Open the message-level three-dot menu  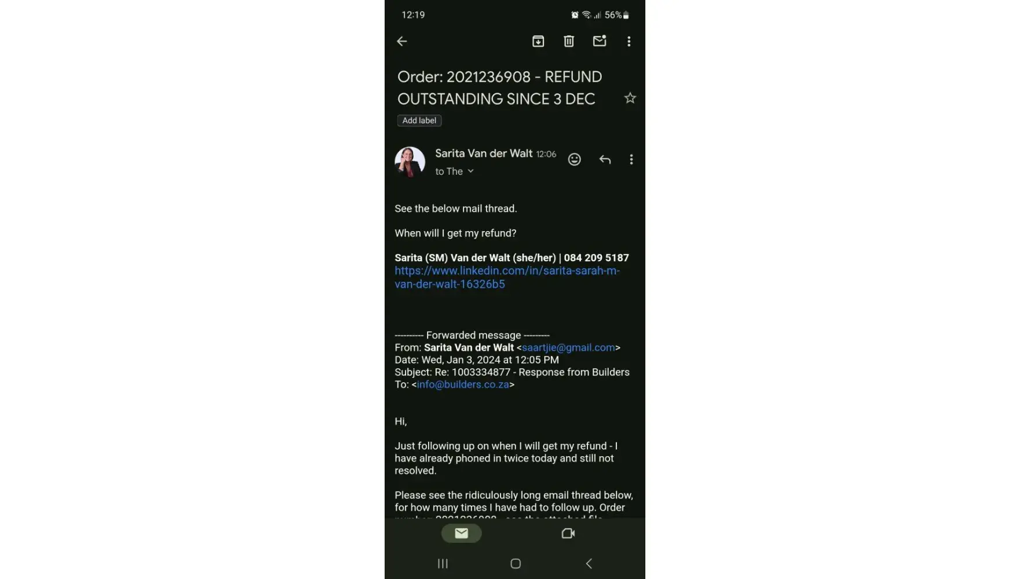pyautogui.click(x=631, y=159)
